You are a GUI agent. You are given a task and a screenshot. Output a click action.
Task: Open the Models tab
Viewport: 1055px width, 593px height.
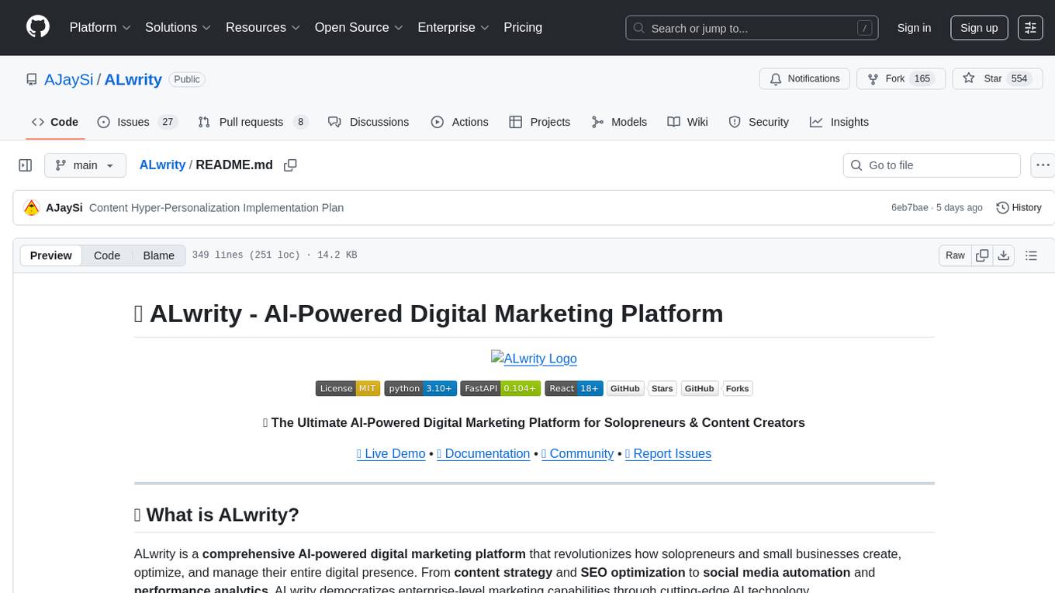click(619, 122)
